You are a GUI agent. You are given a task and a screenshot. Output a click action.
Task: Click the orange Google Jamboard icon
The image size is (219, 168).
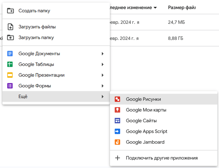(x=117, y=142)
